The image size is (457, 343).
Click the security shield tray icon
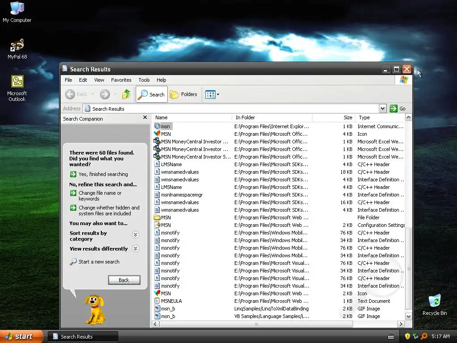(x=407, y=336)
